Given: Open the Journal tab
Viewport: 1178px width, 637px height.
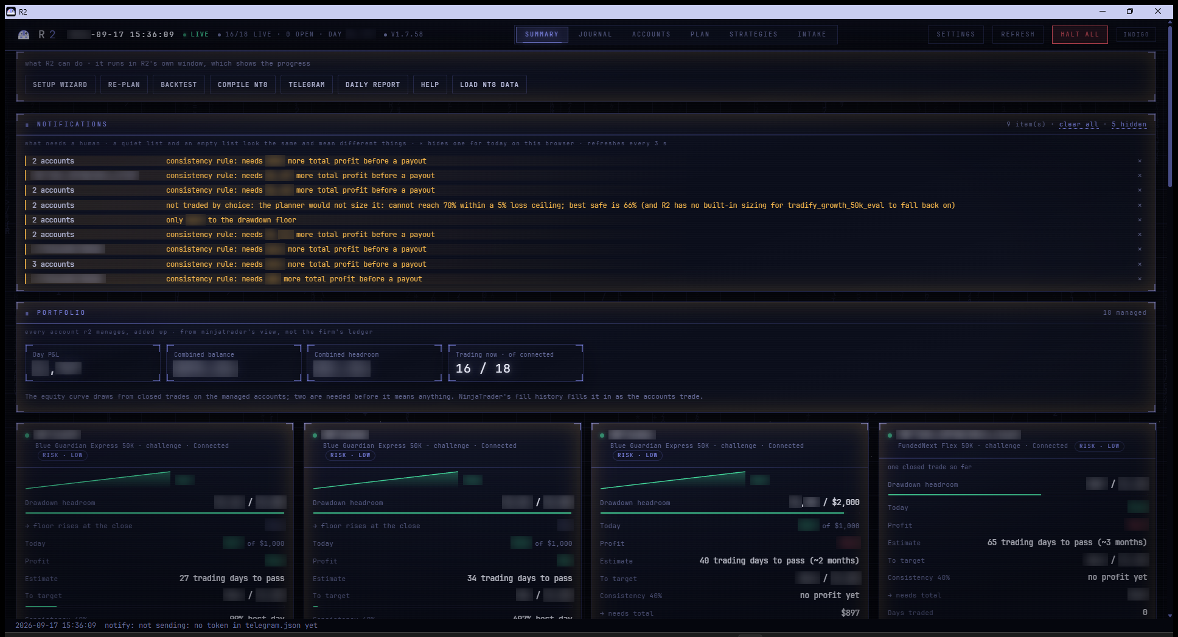Looking at the screenshot, I should (595, 35).
